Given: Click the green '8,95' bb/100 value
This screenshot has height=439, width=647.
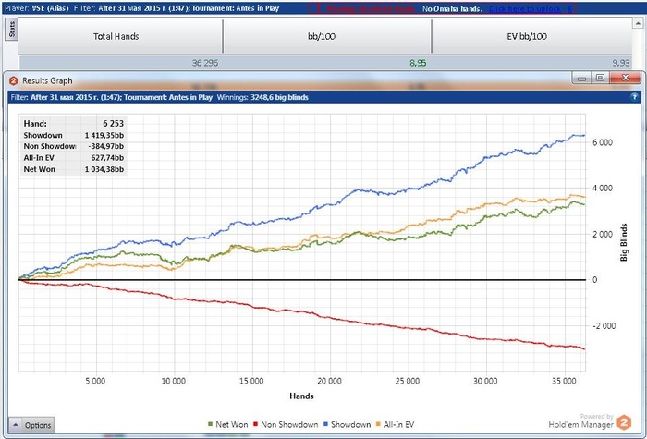Looking at the screenshot, I should (x=418, y=63).
